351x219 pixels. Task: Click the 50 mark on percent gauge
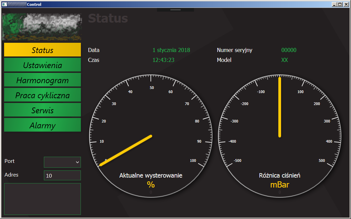(x=152, y=88)
